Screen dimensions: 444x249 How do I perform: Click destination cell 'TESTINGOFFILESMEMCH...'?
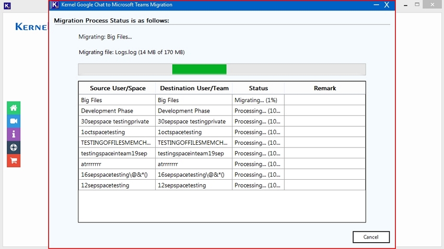point(194,143)
